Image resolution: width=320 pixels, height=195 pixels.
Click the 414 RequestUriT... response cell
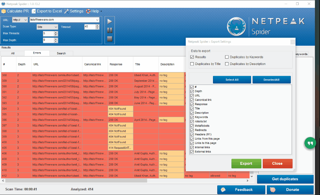[121, 148]
